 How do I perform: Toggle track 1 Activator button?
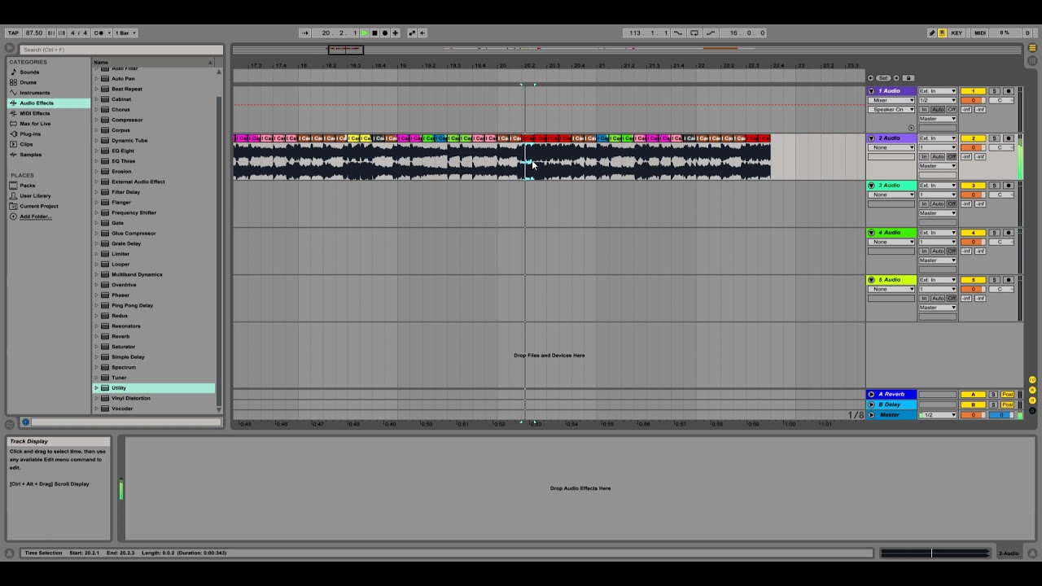coord(972,91)
